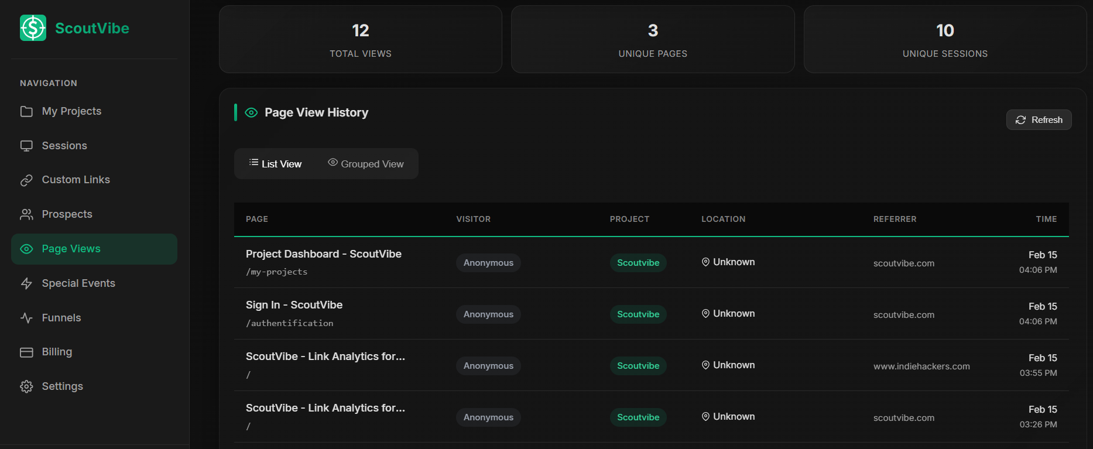Image resolution: width=1093 pixels, height=449 pixels.
Task: Click location pin in 03:26 PM row
Action: [705, 417]
